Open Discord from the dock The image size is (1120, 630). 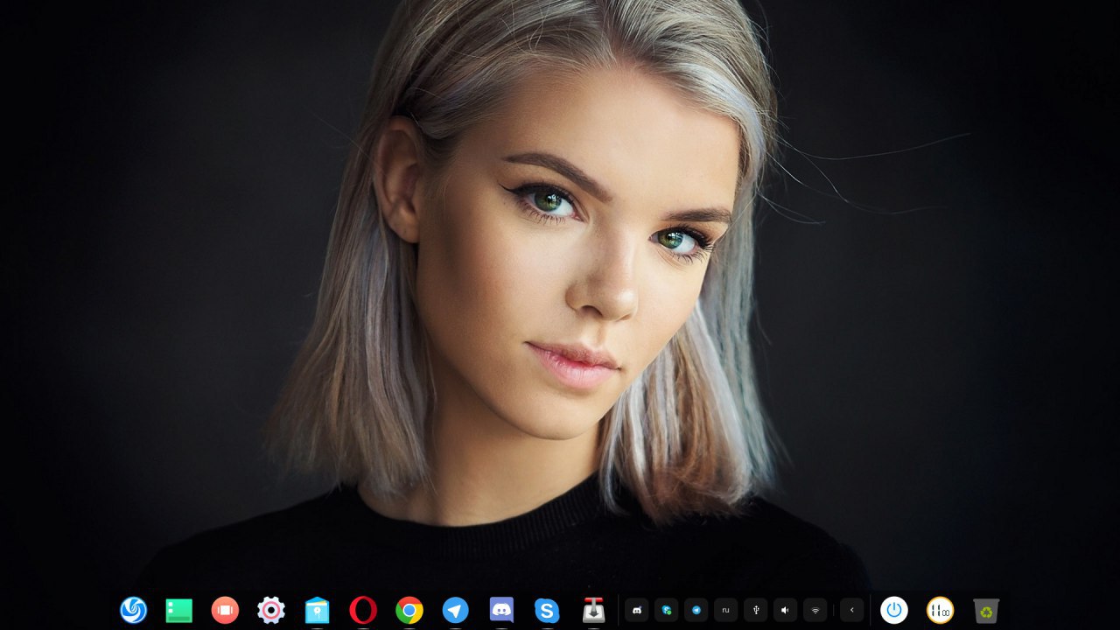point(501,610)
